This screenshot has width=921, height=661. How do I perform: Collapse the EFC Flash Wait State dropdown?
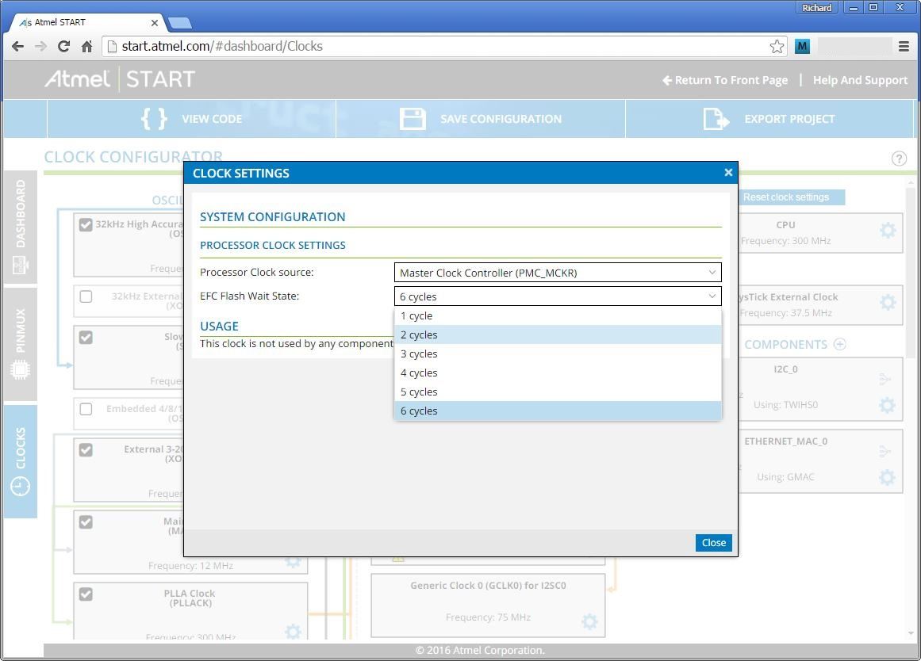click(x=558, y=296)
